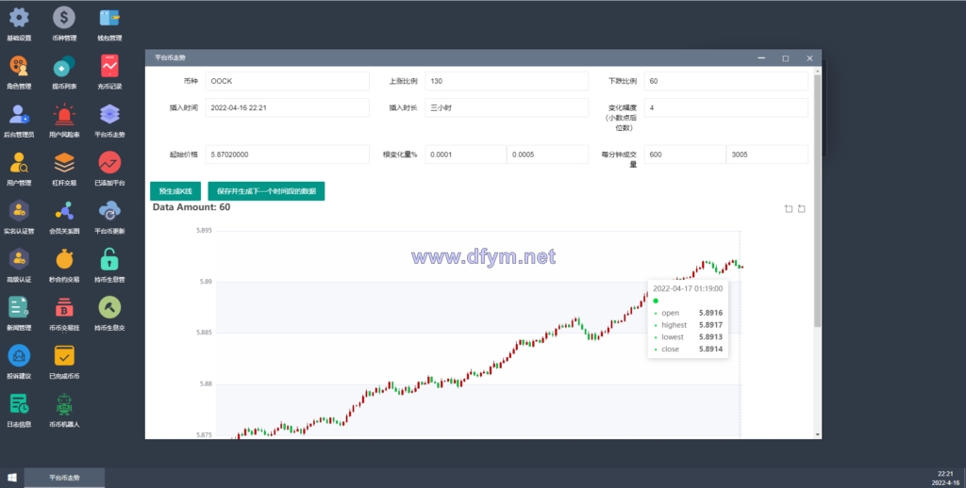Image resolution: width=966 pixels, height=488 pixels.
Task: Open the 充币记录 icon
Action: tap(109, 66)
